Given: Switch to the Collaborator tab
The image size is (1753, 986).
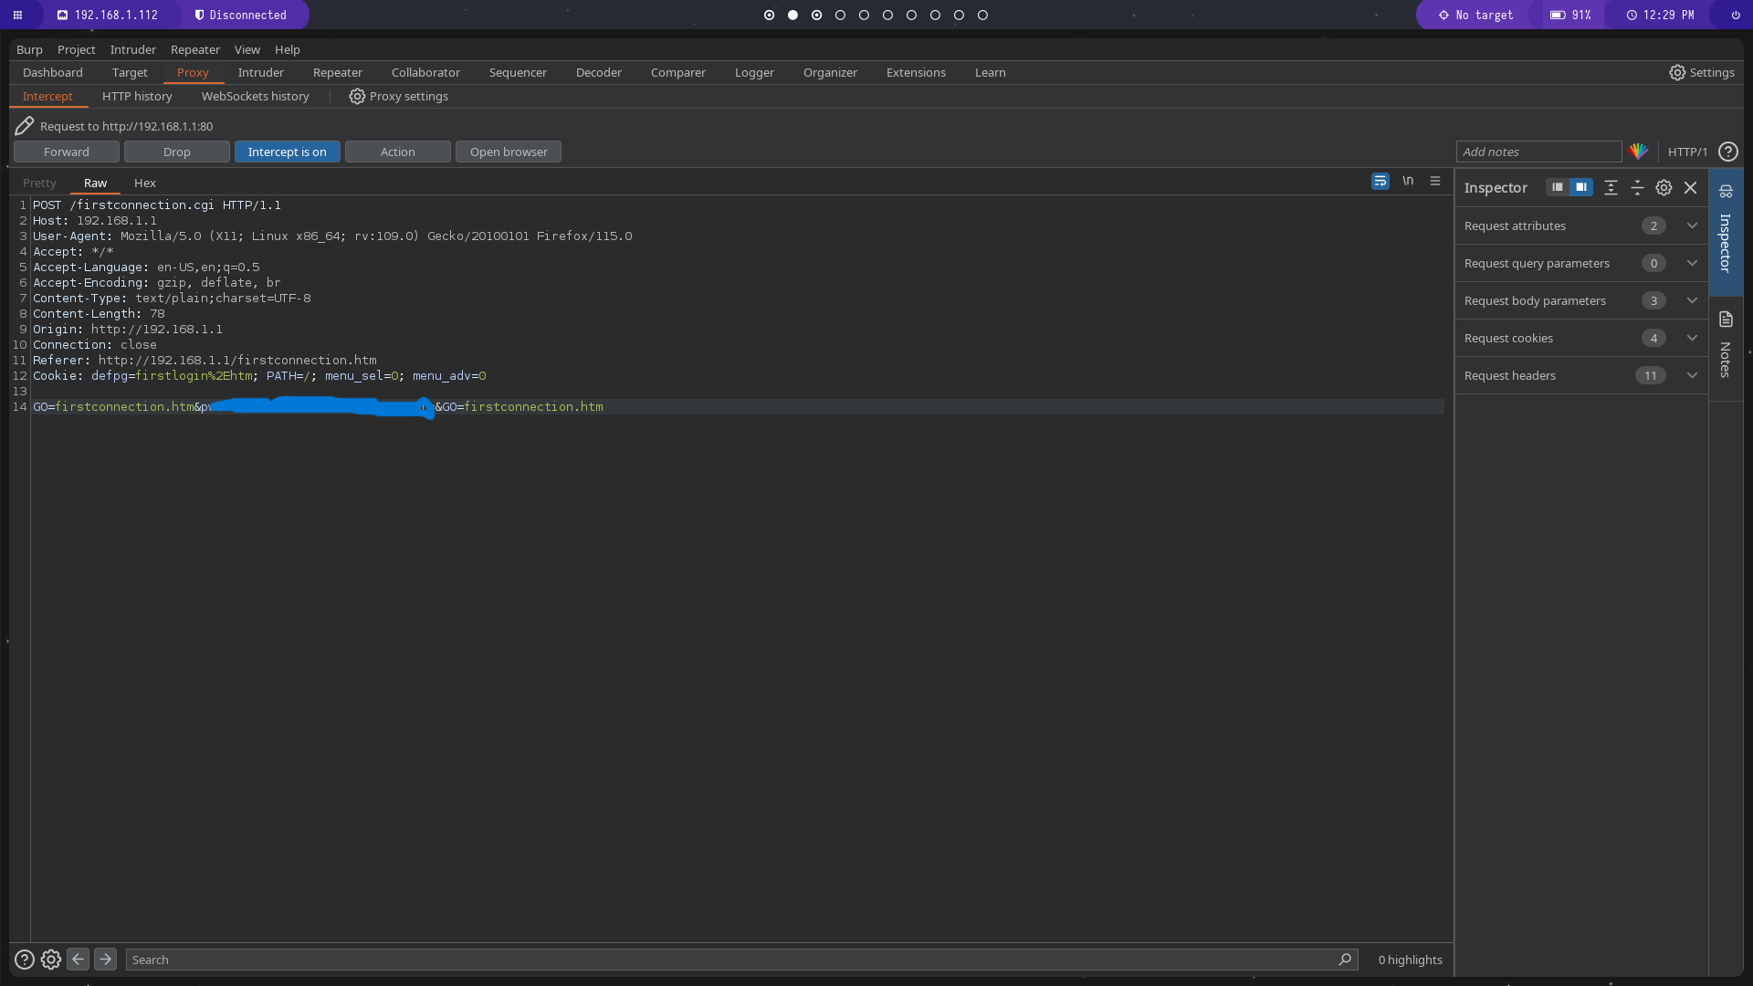Looking at the screenshot, I should 425,72.
